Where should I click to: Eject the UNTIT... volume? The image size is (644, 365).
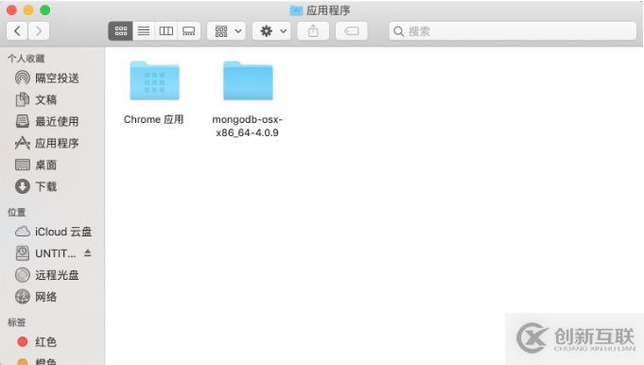coord(88,252)
